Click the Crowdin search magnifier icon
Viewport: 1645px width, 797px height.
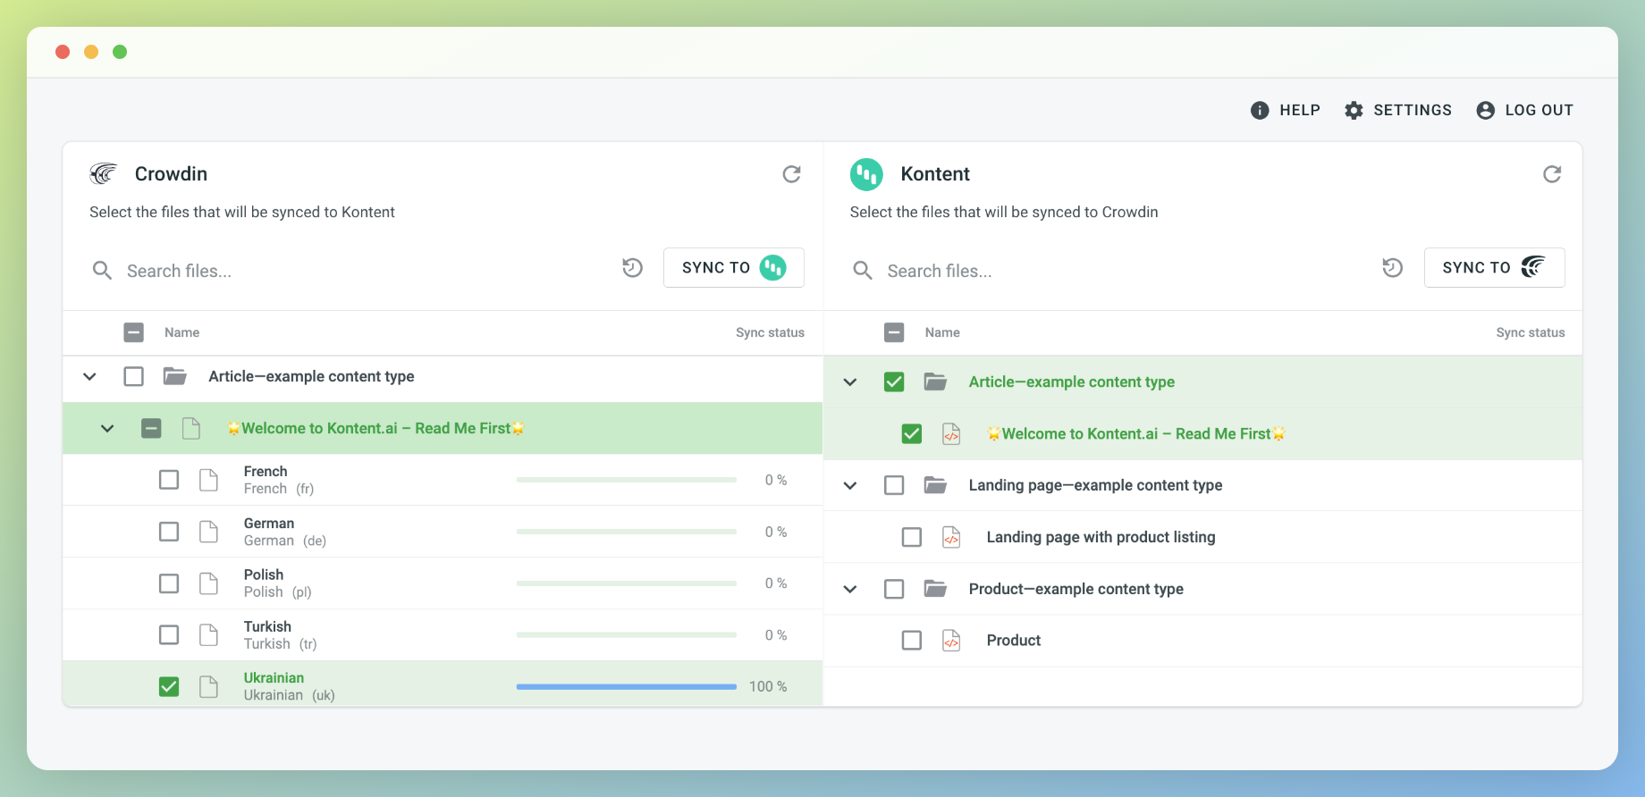pos(103,271)
